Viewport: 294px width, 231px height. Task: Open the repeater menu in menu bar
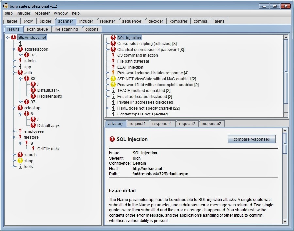pyautogui.click(x=42, y=13)
